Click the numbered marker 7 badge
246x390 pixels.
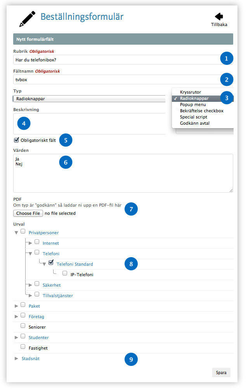[x=131, y=209]
